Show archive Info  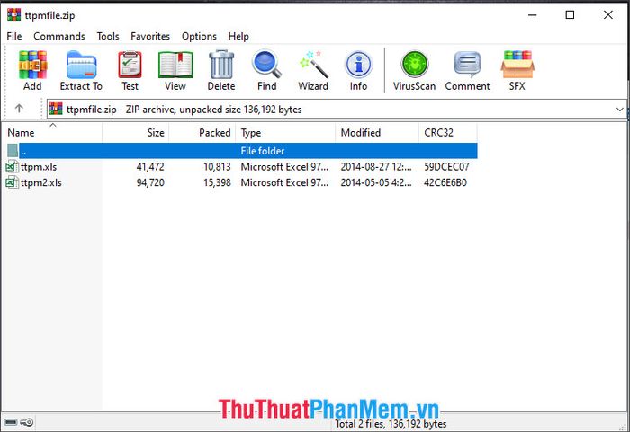click(x=358, y=65)
